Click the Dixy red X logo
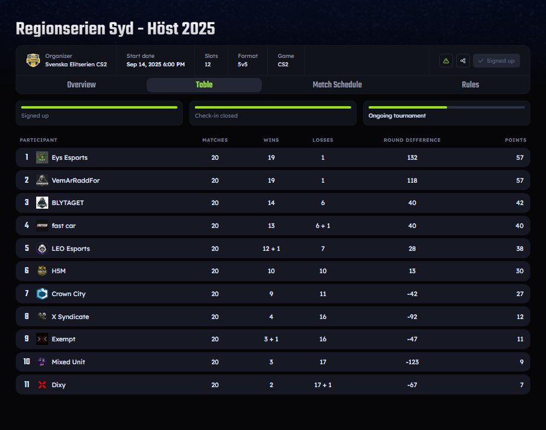 [42, 385]
